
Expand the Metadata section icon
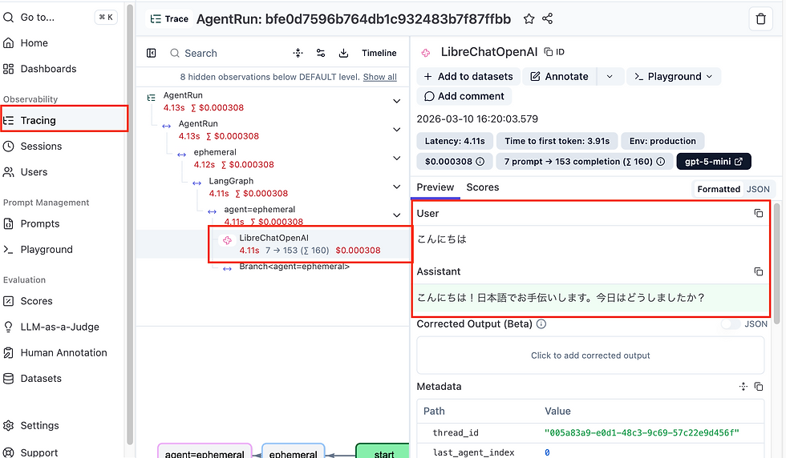click(x=743, y=387)
